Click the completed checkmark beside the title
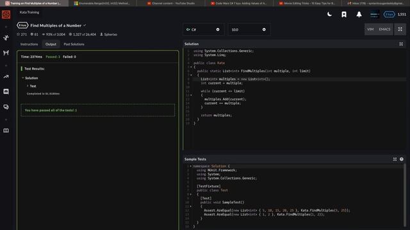 pos(85,26)
